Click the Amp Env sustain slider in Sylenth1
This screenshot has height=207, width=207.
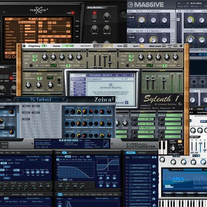[105, 56]
